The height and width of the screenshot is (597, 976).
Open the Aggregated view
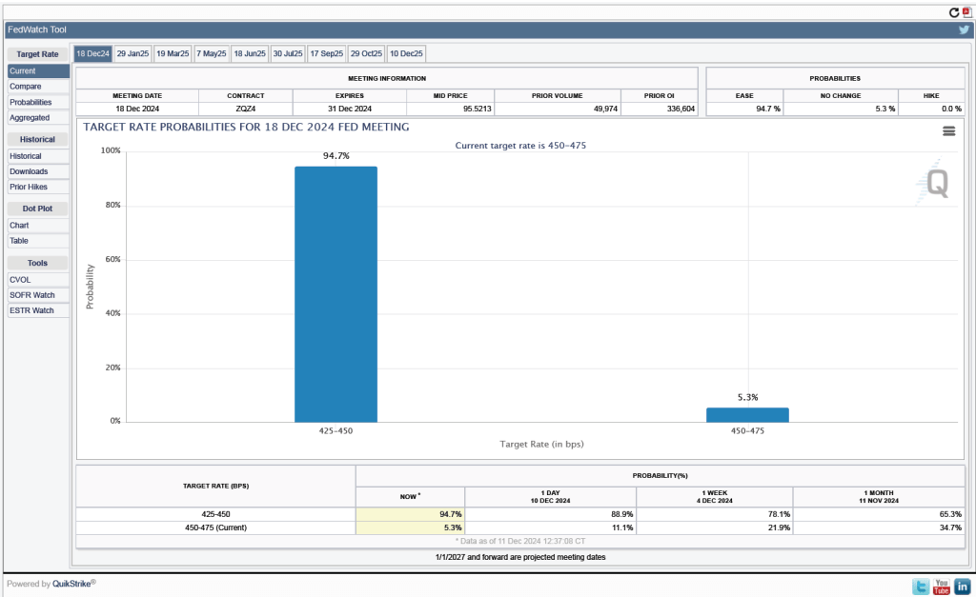point(30,118)
